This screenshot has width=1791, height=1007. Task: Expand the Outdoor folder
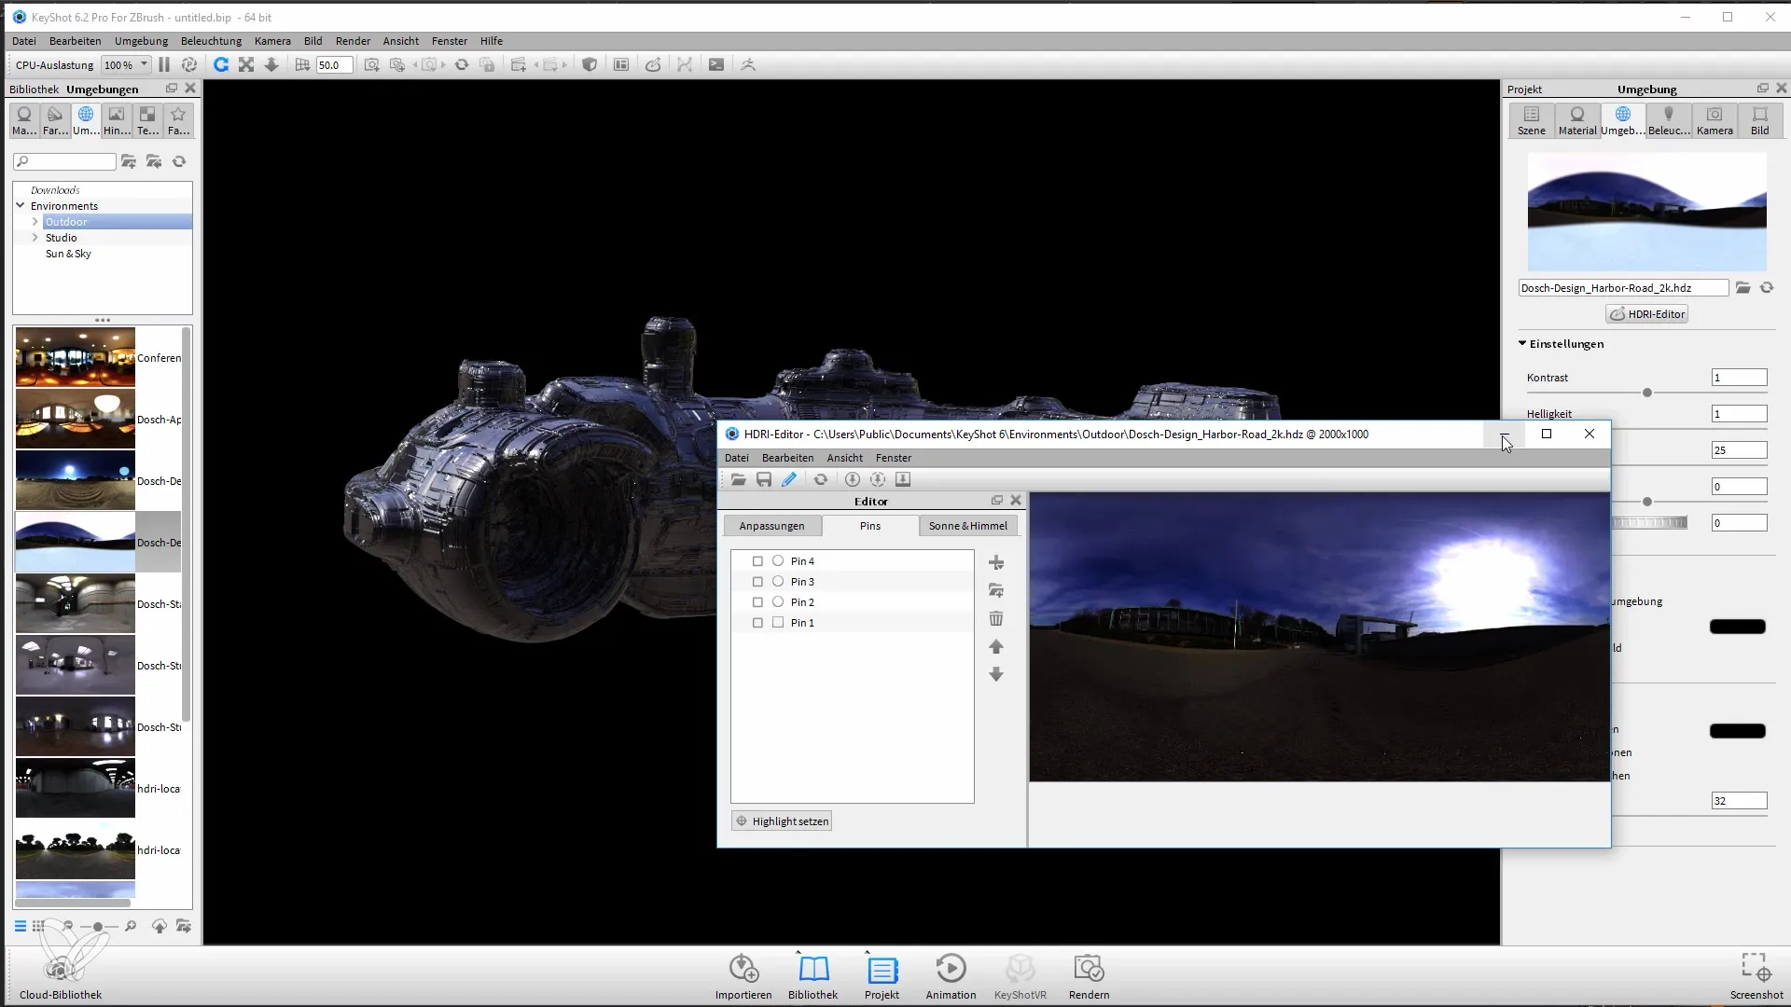(x=35, y=222)
